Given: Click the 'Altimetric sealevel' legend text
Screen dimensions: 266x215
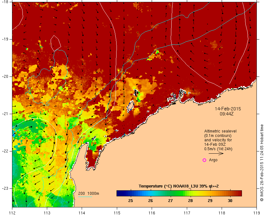Looking at the screenshot, I should click(x=220, y=131).
